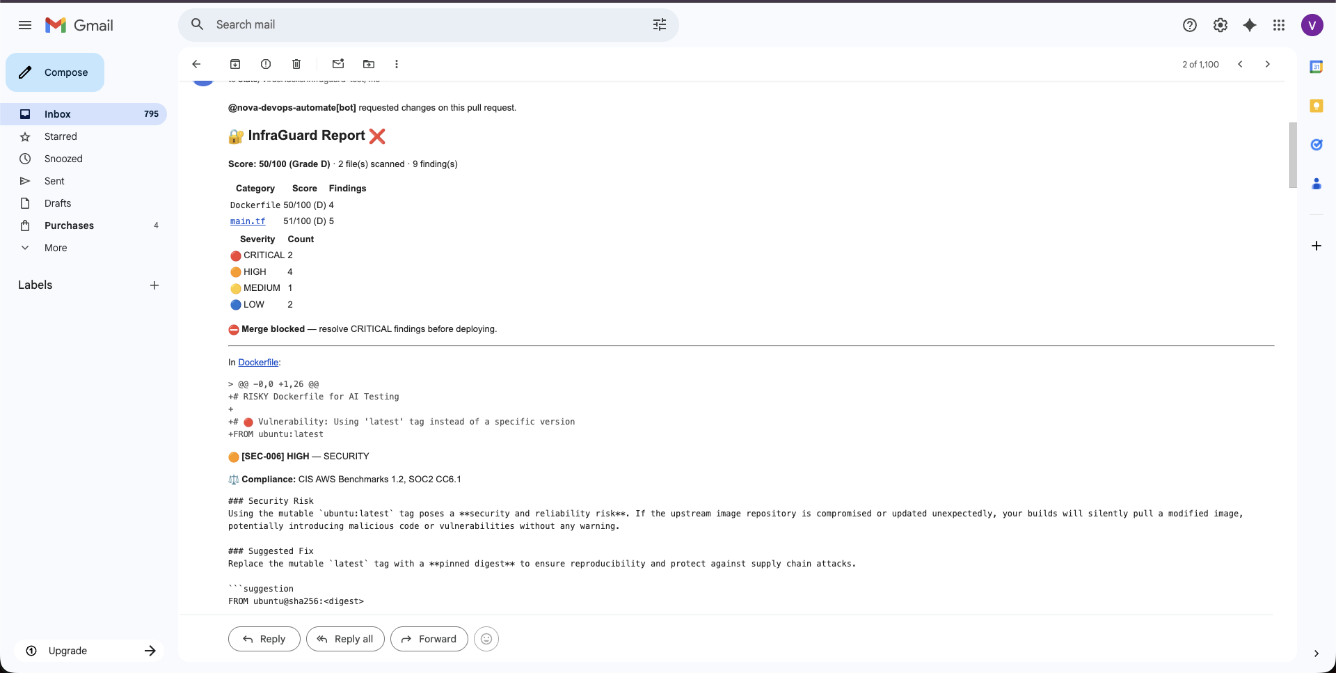Open Gemini sparkle icon
The image size is (1336, 673).
point(1250,25)
